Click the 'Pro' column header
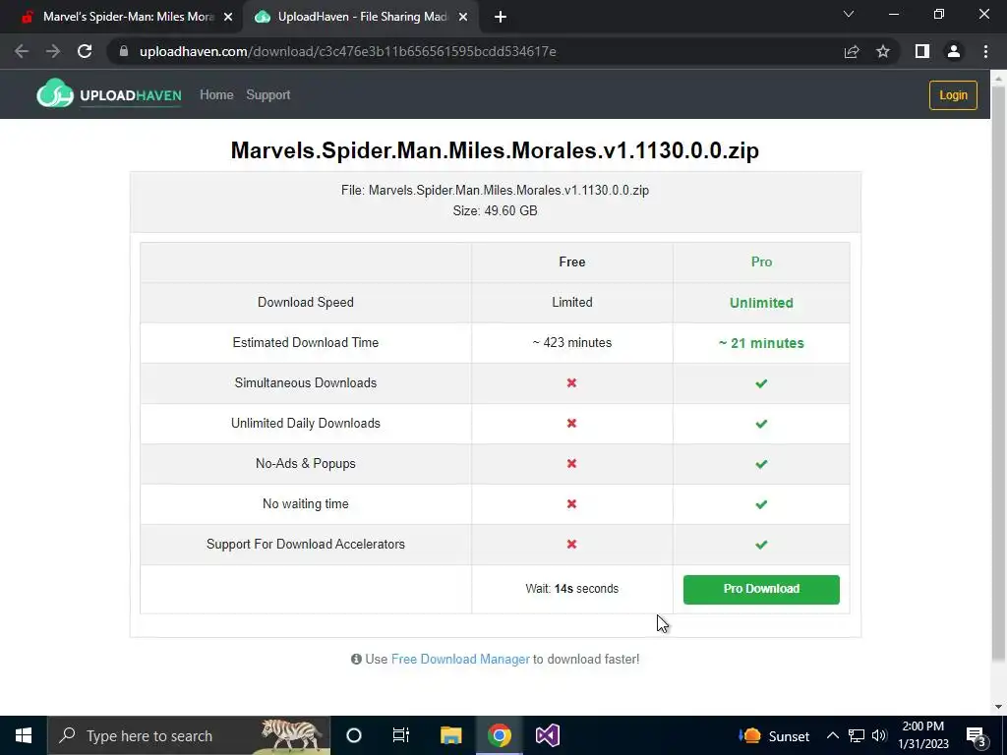This screenshot has width=1007, height=755. tap(761, 261)
